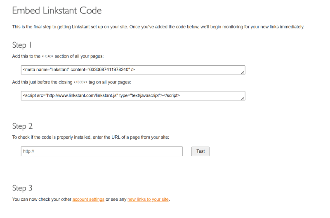Screen dimensions: 330x218
Task: Grab the meta tag box resize handle
Action: pyautogui.click(x=243, y=72)
